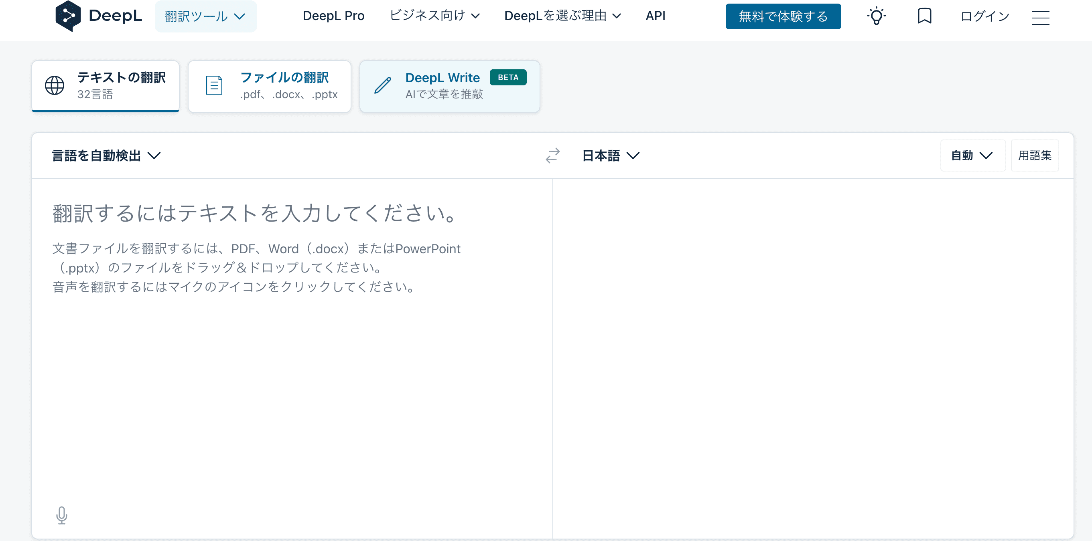This screenshot has width=1092, height=541.
Task: Click the globe icon for text translation
Action: point(55,85)
